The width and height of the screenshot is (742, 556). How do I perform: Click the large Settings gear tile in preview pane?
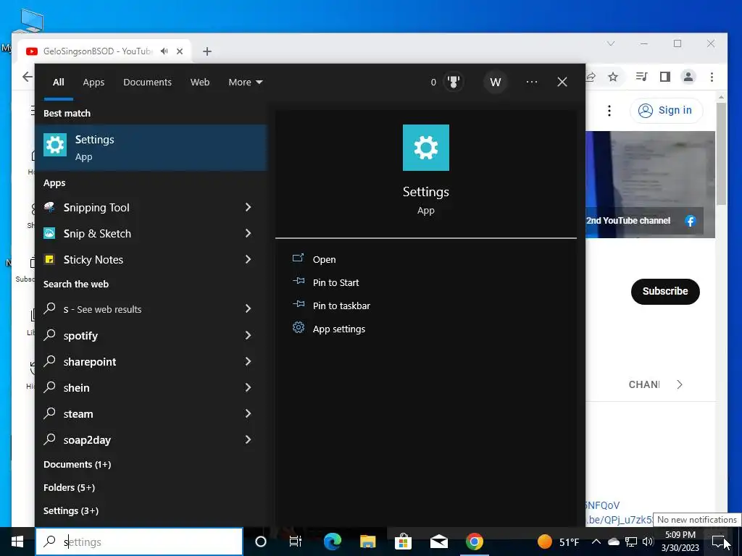(x=425, y=148)
